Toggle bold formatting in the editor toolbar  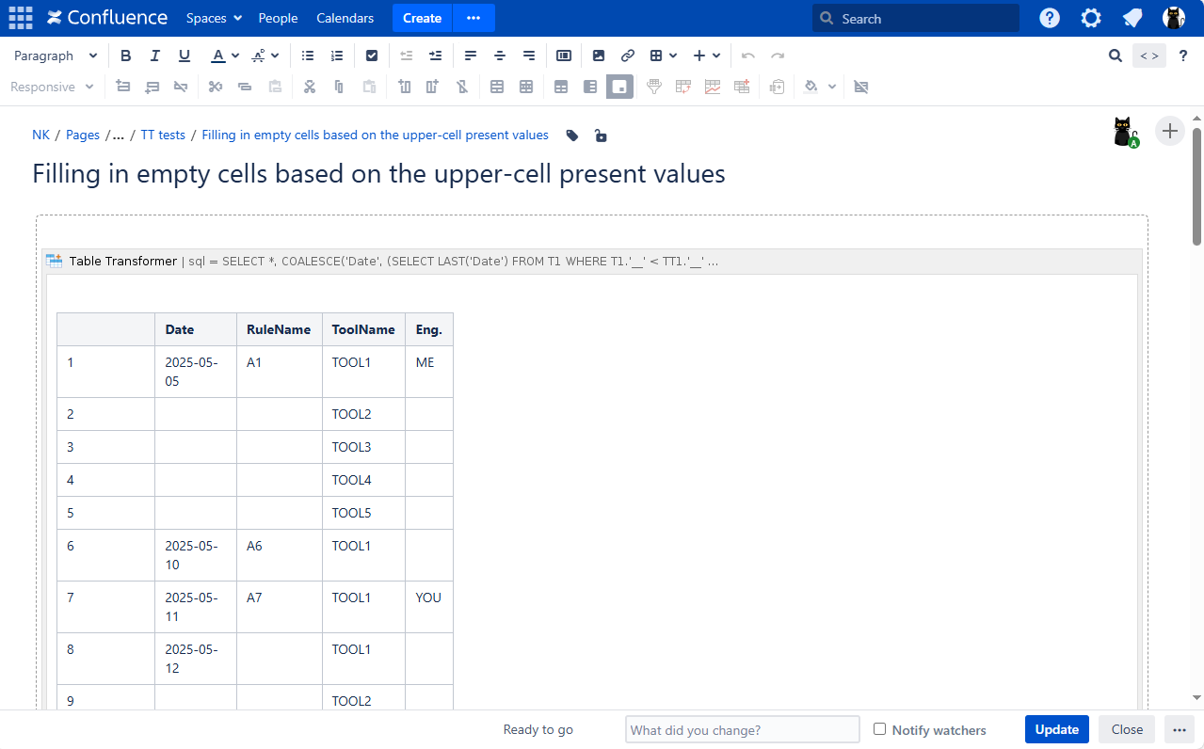[x=126, y=56]
